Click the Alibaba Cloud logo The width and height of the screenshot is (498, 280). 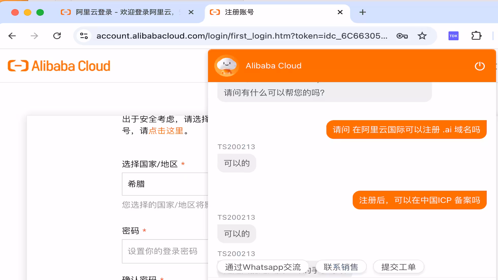coord(58,66)
